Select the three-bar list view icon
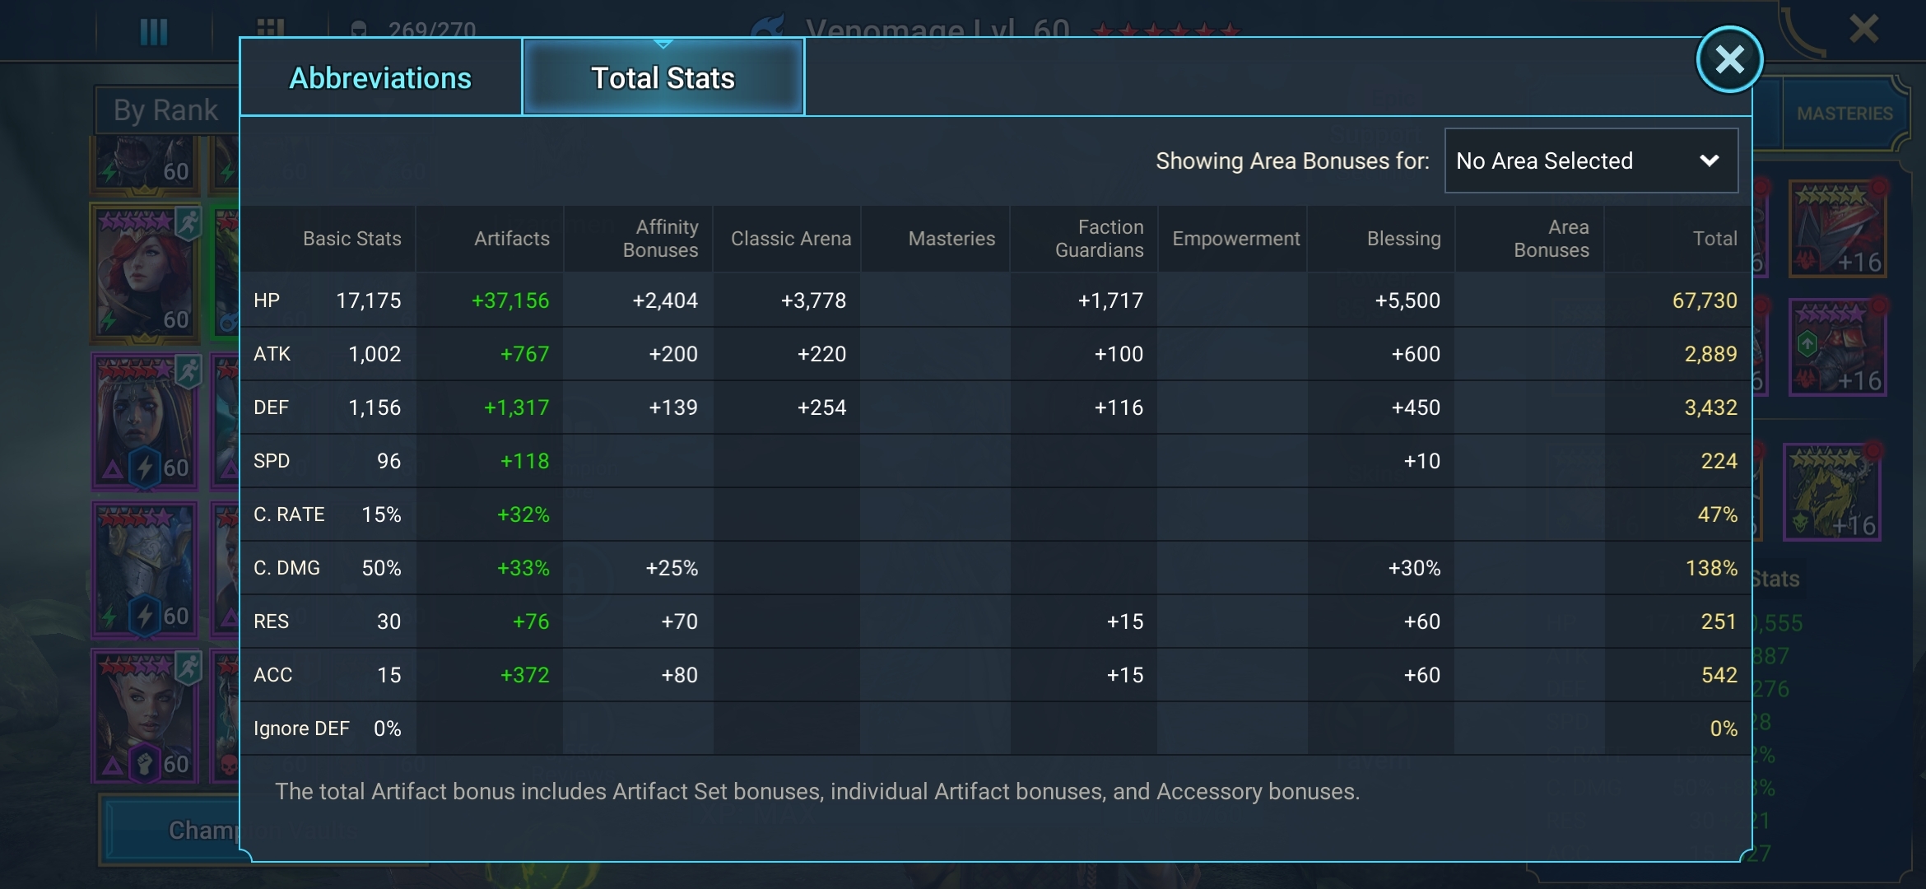The width and height of the screenshot is (1926, 889). click(154, 31)
